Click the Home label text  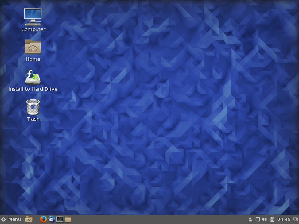coord(33,59)
